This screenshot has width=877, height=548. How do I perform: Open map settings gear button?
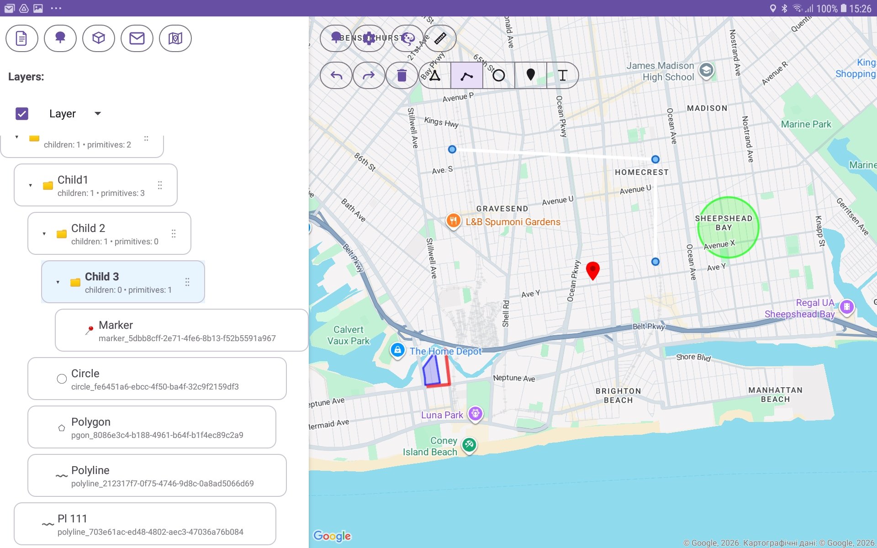point(369,38)
